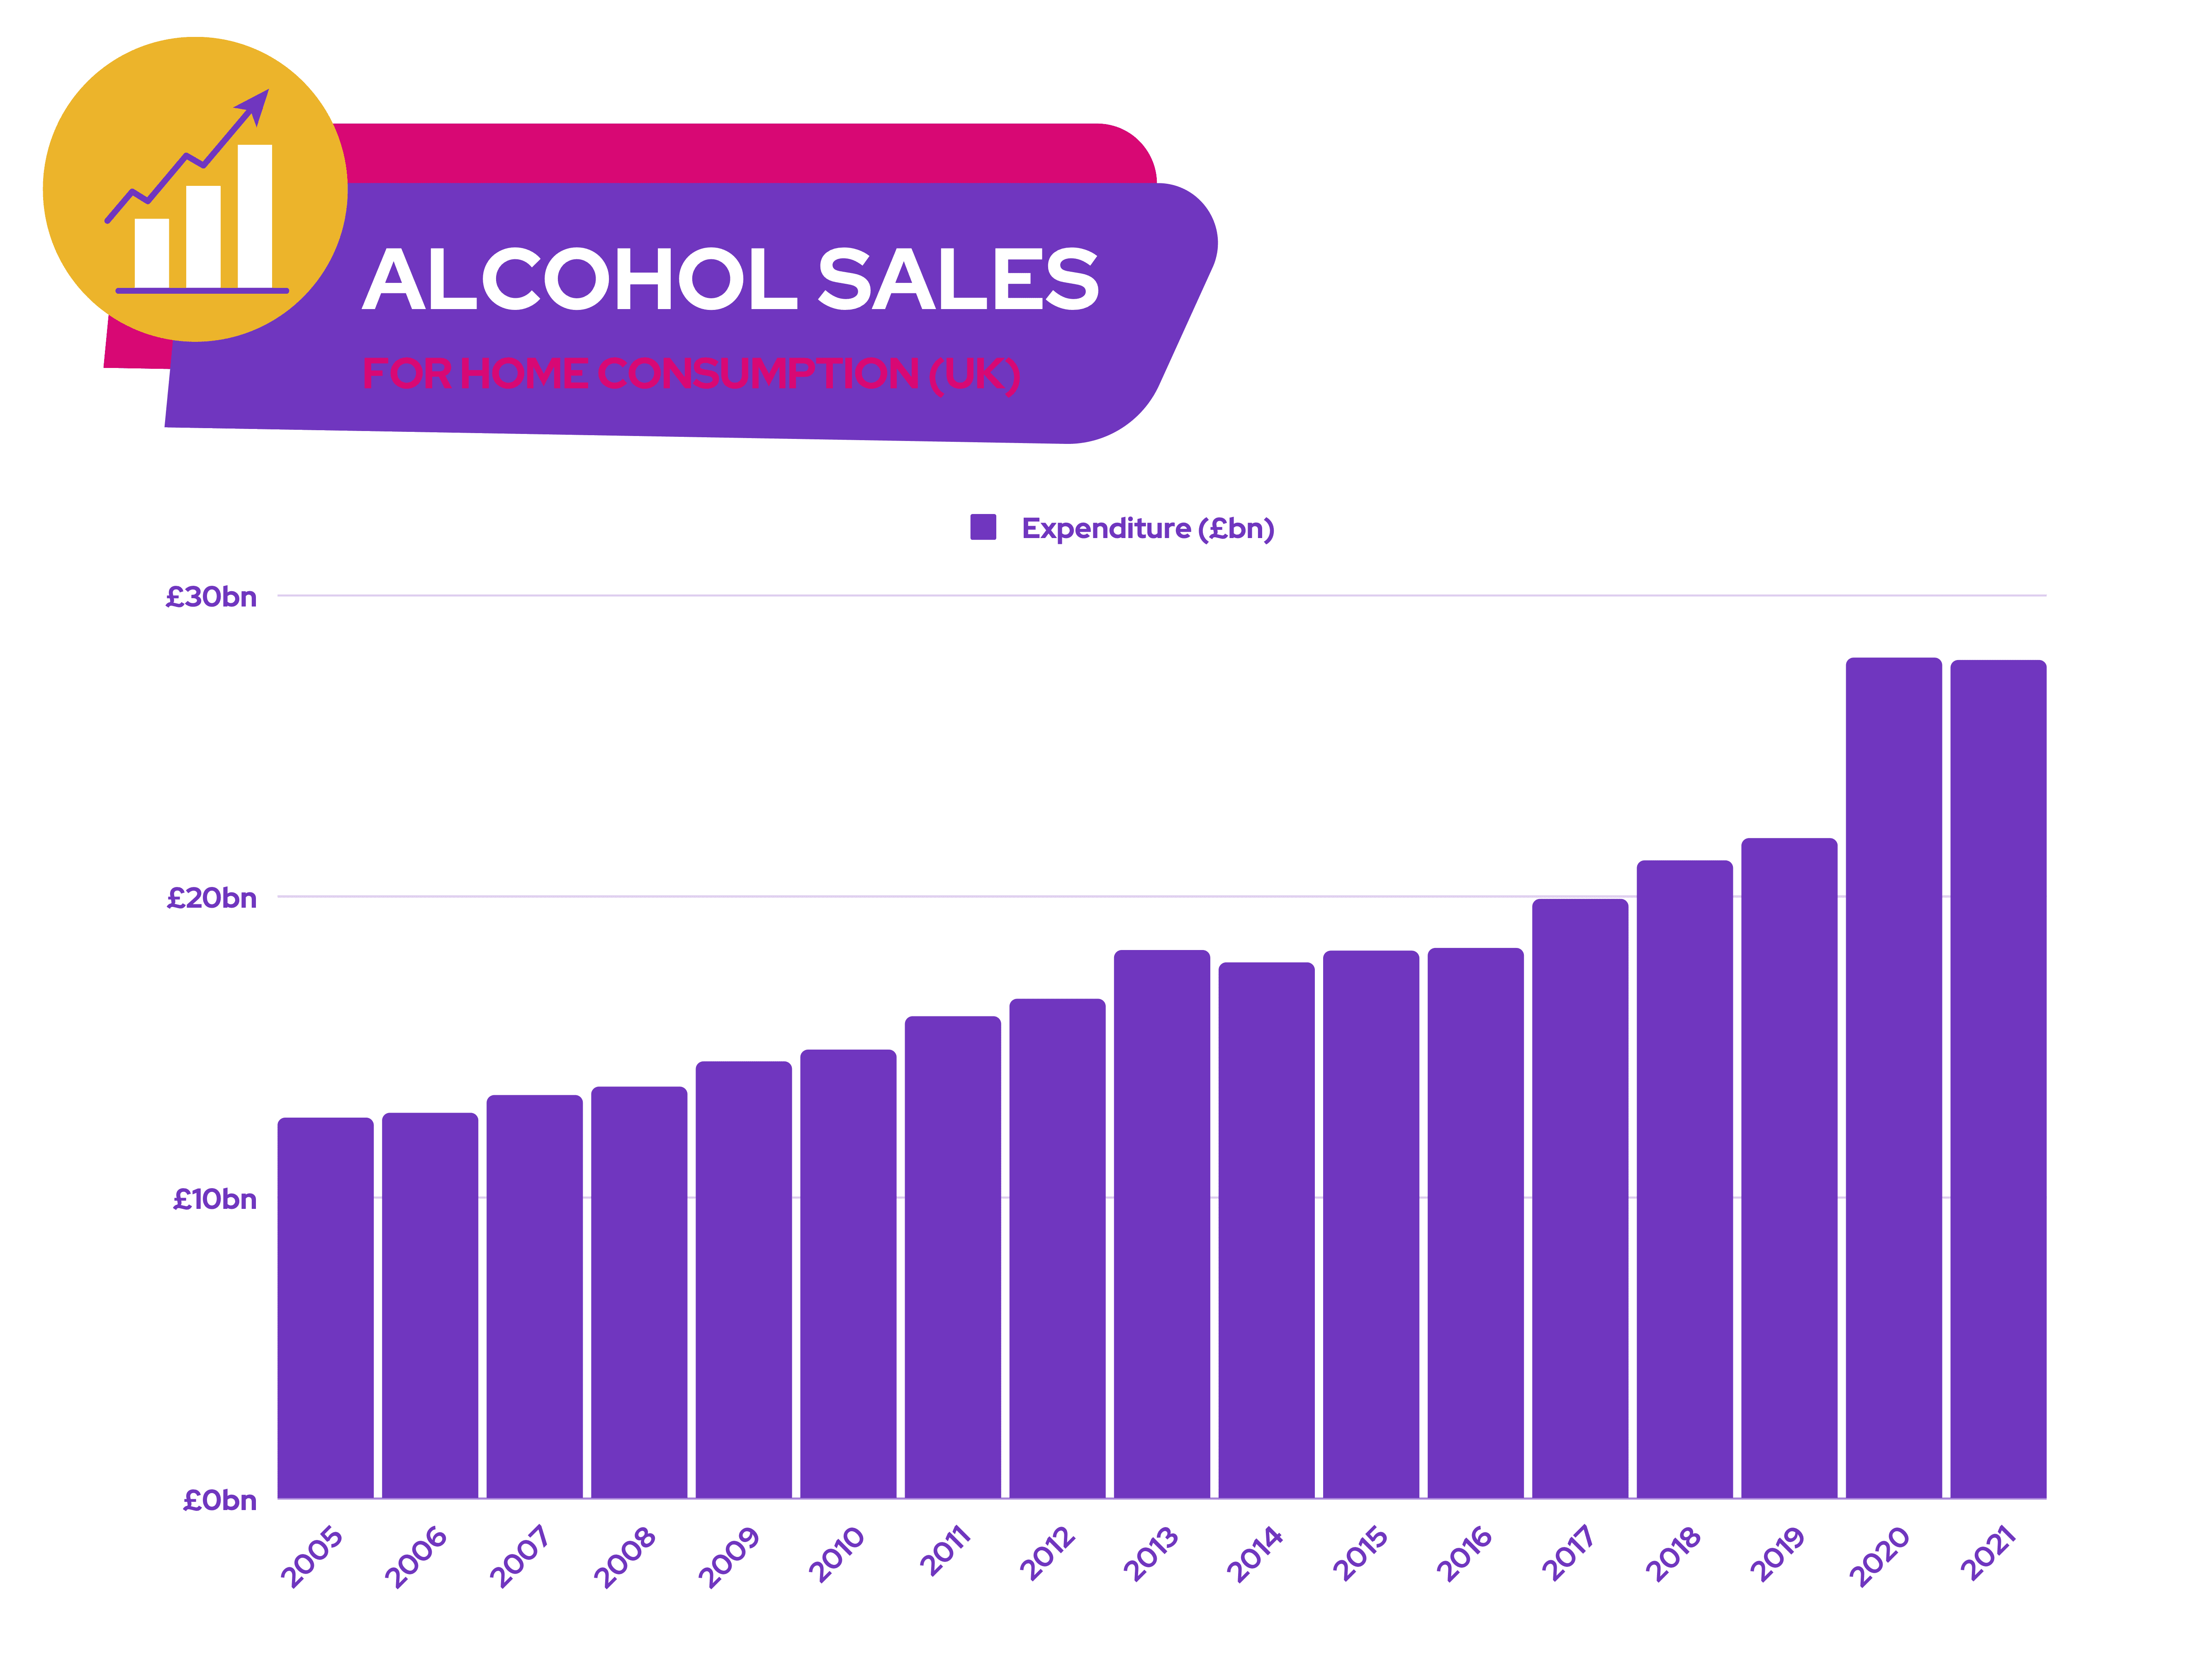Click the 2017 expenditure bar
Viewport: 2212px width, 1659px height.
coord(1580,1200)
